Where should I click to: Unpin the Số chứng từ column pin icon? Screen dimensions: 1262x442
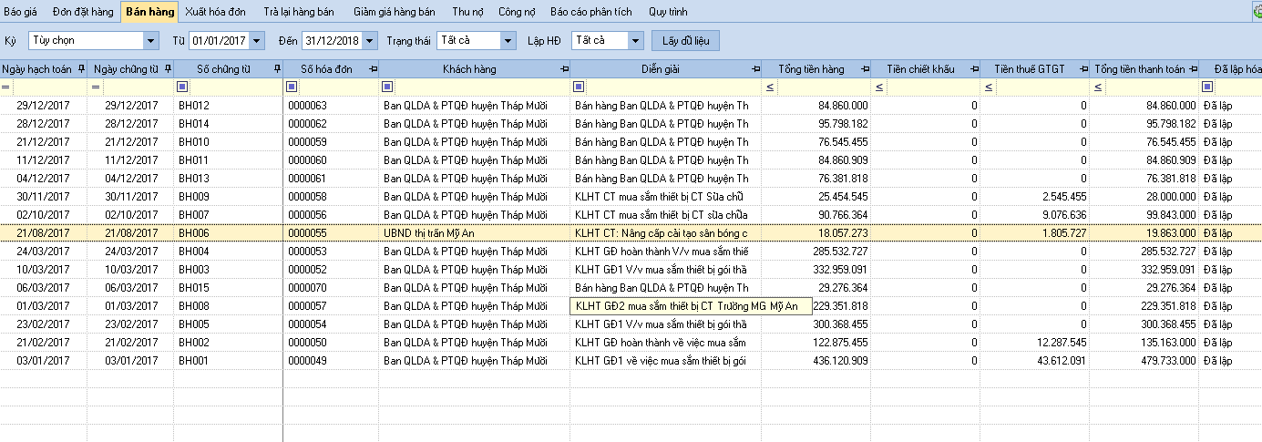click(277, 69)
